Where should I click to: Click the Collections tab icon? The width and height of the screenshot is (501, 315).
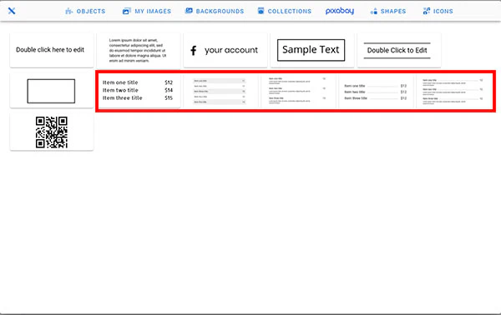click(x=261, y=11)
